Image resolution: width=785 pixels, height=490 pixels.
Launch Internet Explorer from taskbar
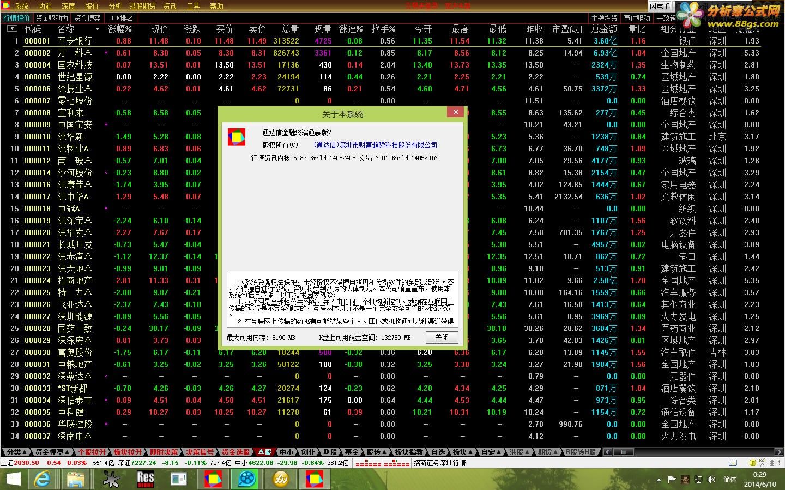[x=42, y=479]
